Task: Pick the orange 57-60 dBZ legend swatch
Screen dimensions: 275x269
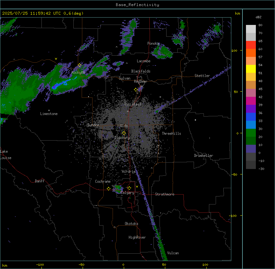Action: 251,53
